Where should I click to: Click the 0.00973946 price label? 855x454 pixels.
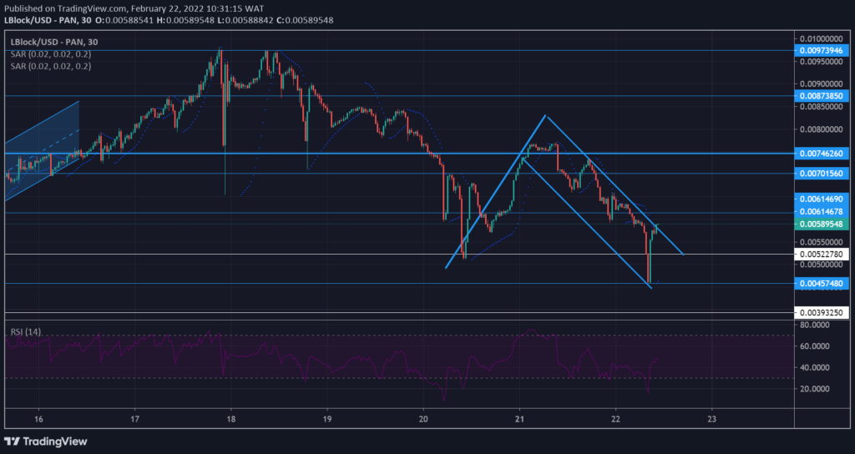822,51
